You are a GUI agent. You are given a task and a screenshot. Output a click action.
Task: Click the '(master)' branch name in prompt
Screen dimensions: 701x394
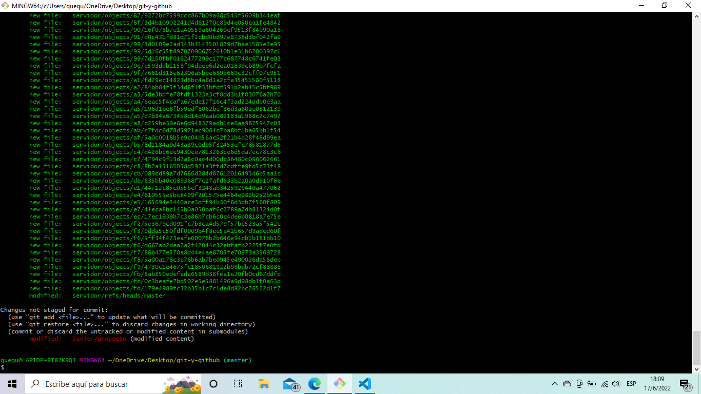238,360
